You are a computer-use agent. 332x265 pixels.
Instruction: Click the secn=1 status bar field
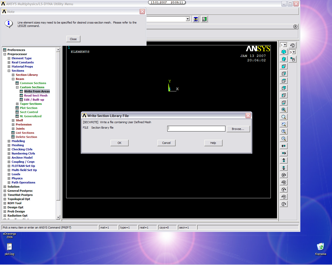pos(187,227)
